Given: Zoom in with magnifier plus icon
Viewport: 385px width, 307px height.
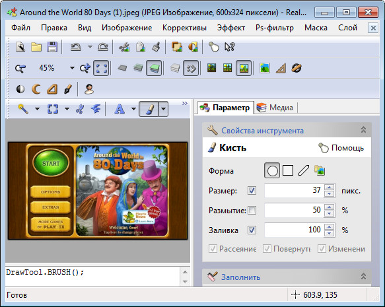Looking at the screenshot, I should click(x=85, y=68).
